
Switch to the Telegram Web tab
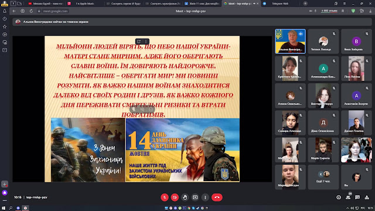(x=280, y=4)
